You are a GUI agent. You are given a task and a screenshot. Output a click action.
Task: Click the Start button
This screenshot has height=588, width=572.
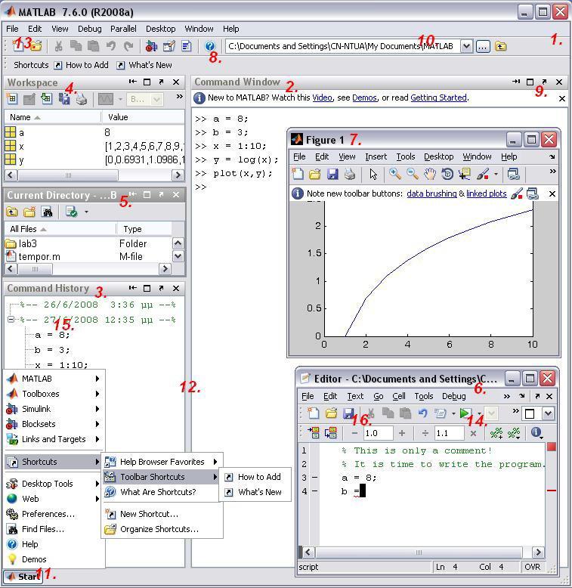click(x=23, y=577)
